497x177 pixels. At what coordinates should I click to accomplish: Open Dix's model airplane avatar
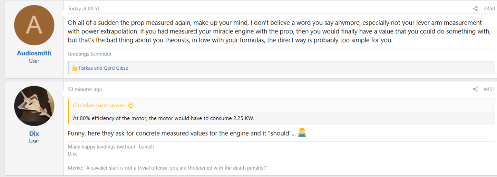[x=34, y=106]
